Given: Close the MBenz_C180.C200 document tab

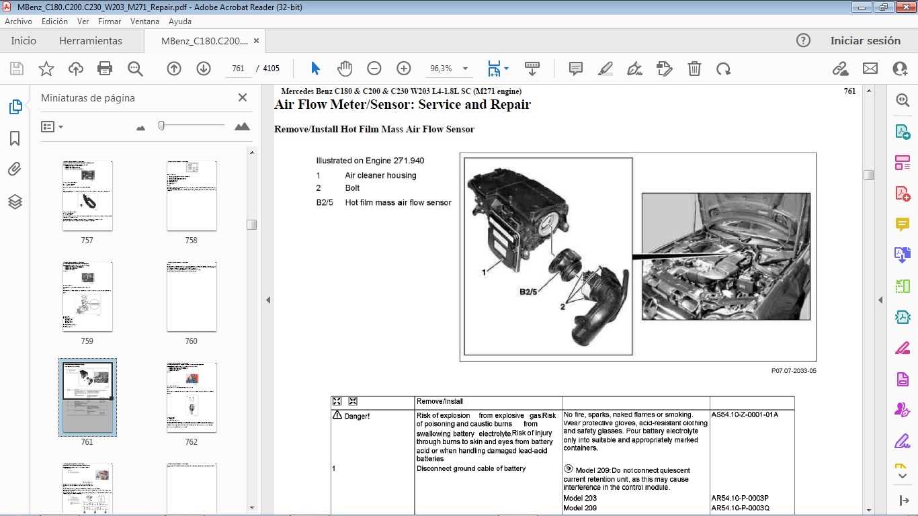Looking at the screenshot, I should [255, 40].
